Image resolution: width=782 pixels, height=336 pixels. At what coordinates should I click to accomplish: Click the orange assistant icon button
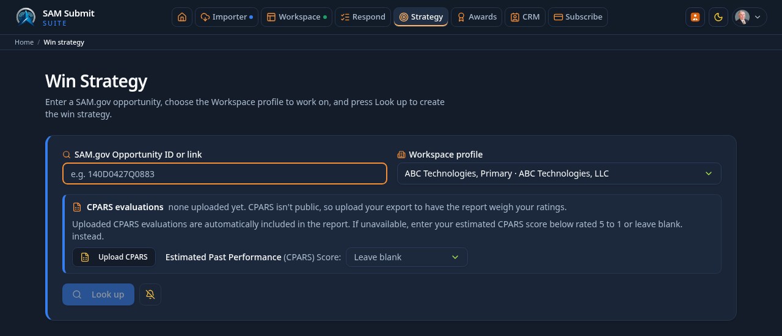[695, 17]
